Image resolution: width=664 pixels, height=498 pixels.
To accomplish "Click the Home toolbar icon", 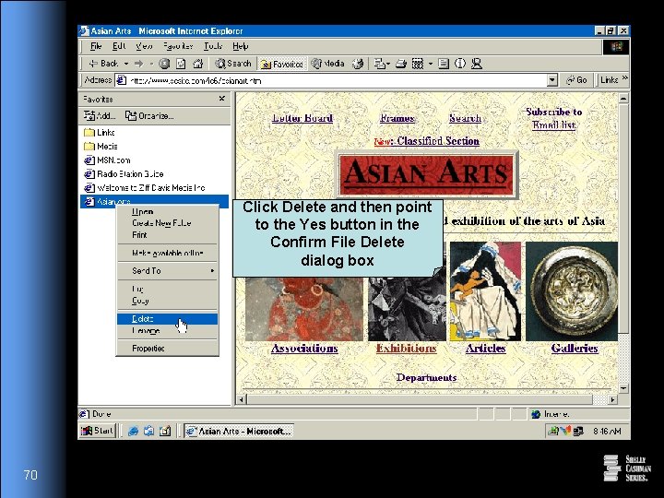I will coord(197,64).
